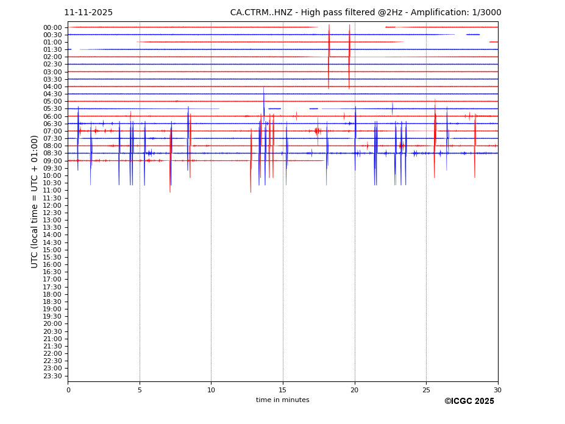
Task: Click the date 11-11-2025 in the header
Action: [x=88, y=13]
